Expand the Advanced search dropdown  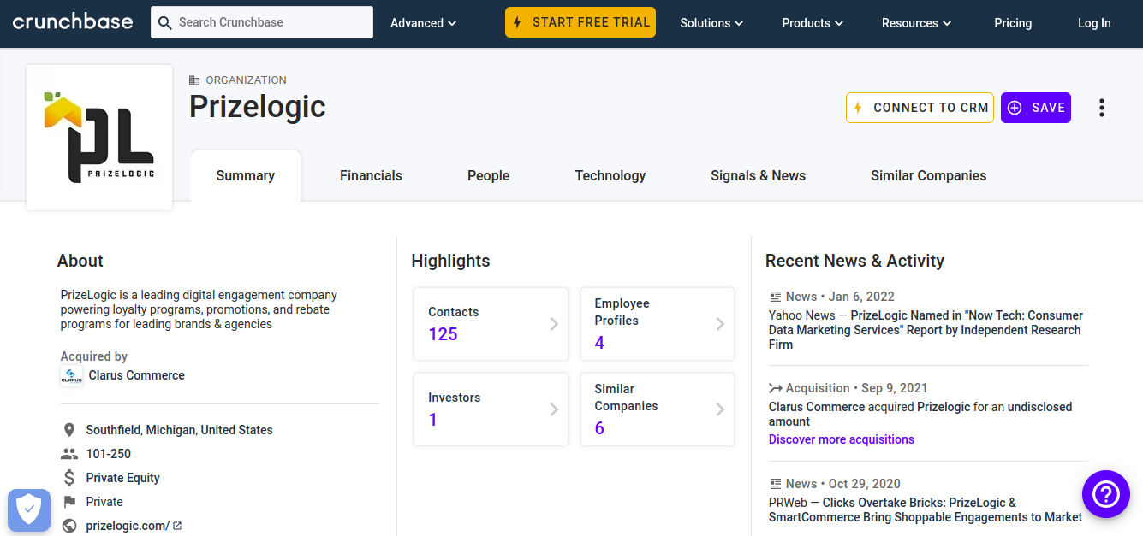coord(424,23)
